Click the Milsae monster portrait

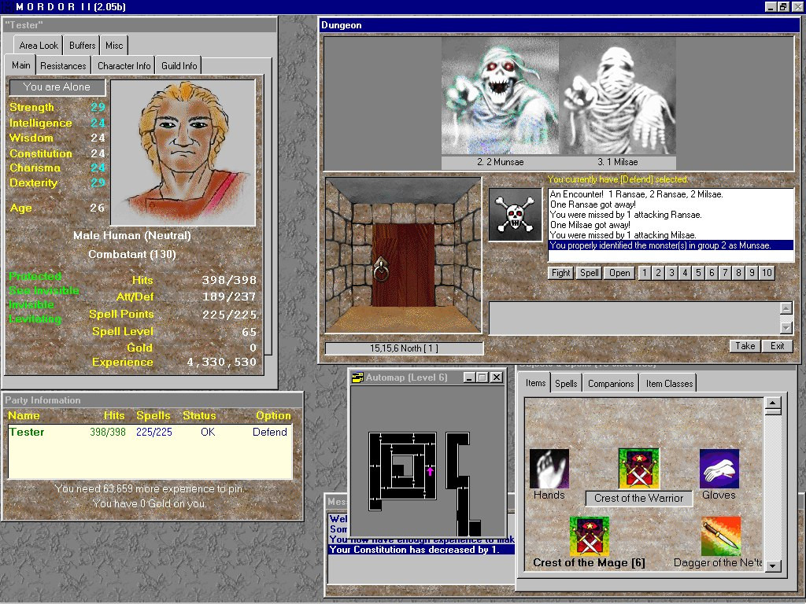click(x=617, y=96)
